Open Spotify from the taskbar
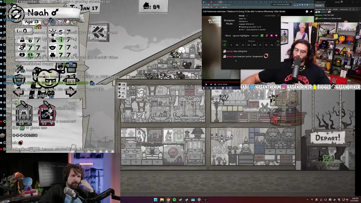The width and height of the screenshot is (361, 203). (174, 200)
